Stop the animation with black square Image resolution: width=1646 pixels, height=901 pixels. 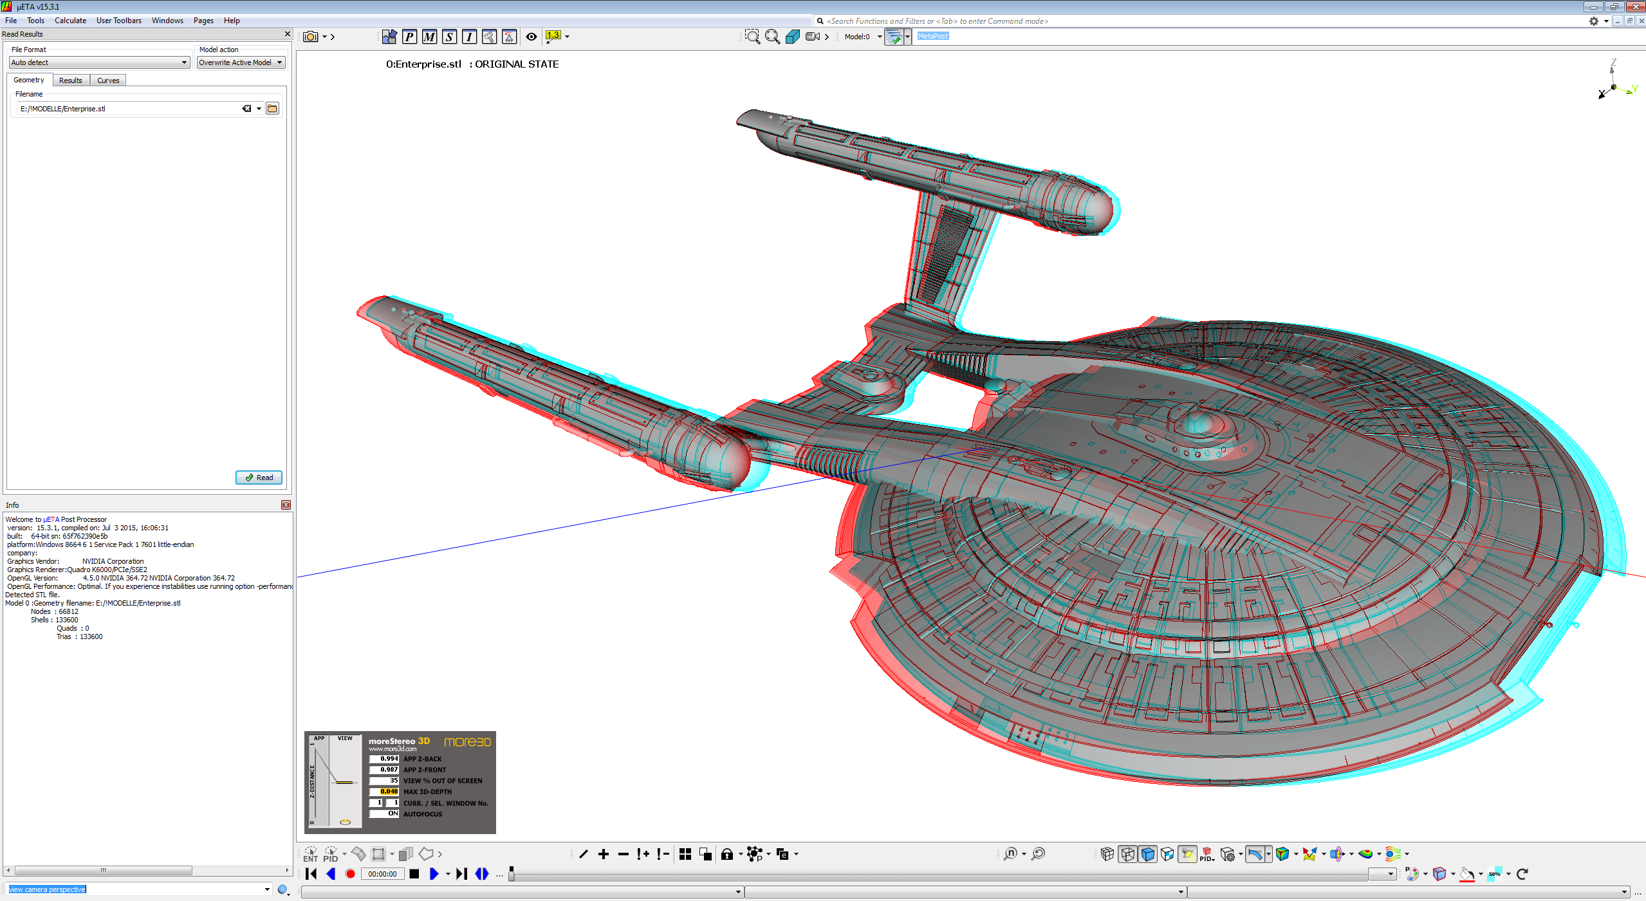point(414,874)
